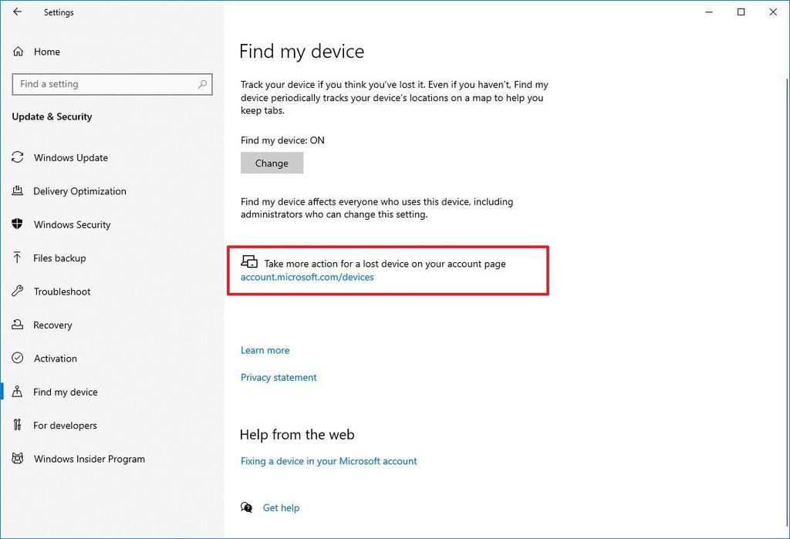Select the Find my device sidebar entry

65,392
